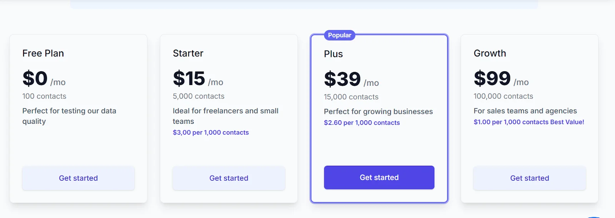Click the 100,000 contacts label
The image size is (615, 218).
tap(503, 96)
